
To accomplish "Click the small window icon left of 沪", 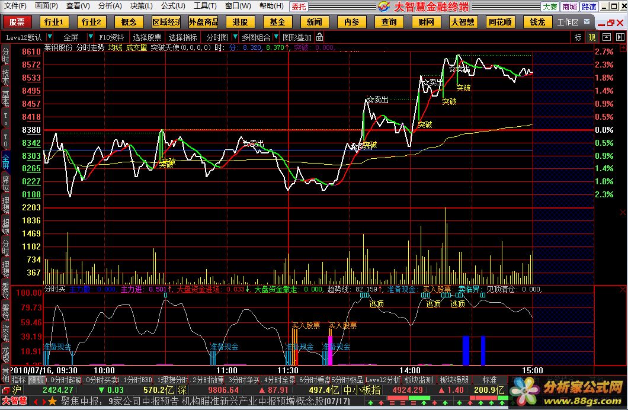I will click(x=5, y=390).
